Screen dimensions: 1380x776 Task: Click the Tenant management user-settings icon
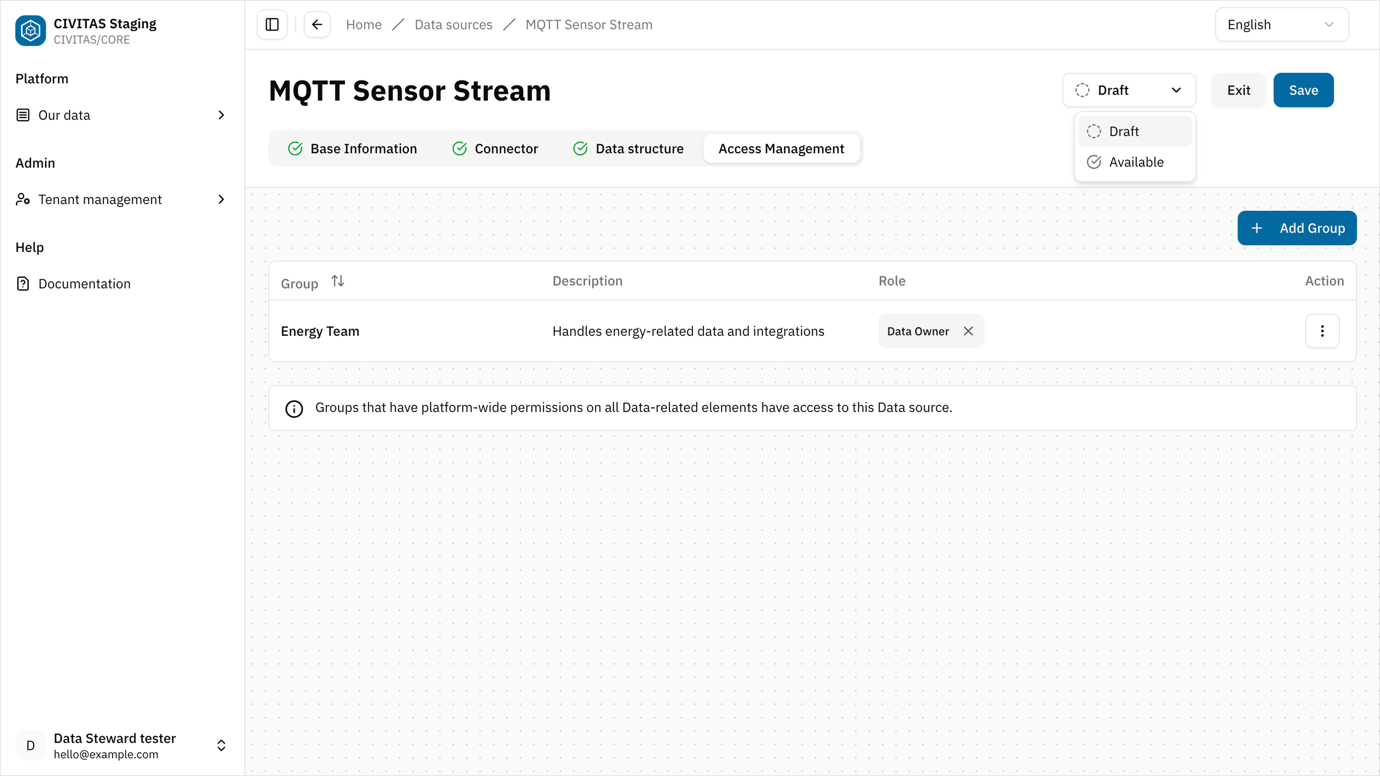click(23, 199)
